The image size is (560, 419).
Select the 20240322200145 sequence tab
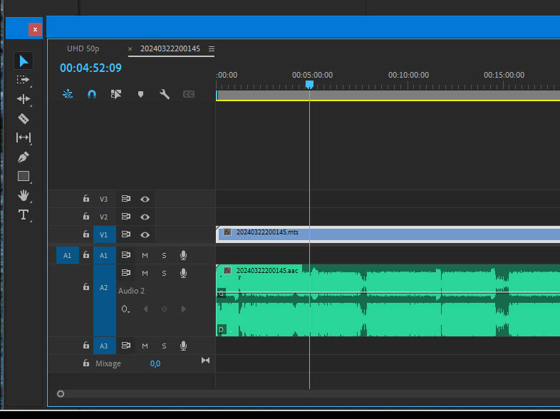point(170,48)
